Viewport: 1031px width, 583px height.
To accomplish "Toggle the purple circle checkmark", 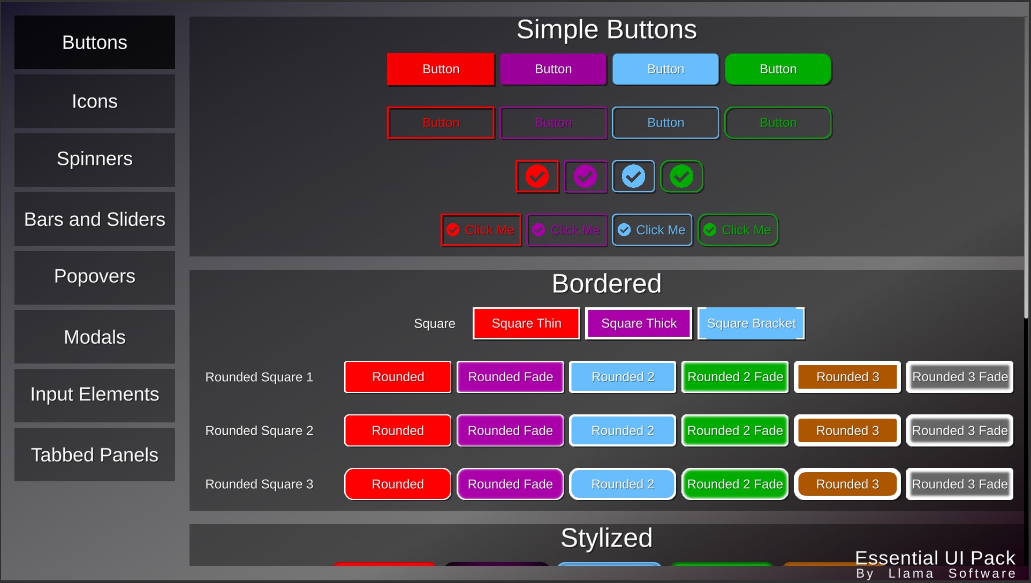I will pos(585,176).
